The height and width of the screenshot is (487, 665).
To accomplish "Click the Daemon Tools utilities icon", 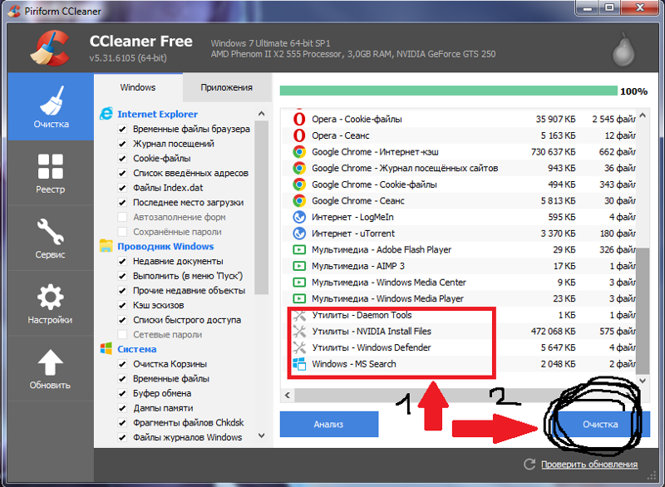I will (299, 315).
